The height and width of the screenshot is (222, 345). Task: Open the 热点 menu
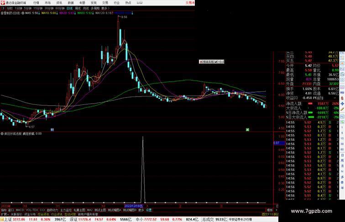click(128, 3)
